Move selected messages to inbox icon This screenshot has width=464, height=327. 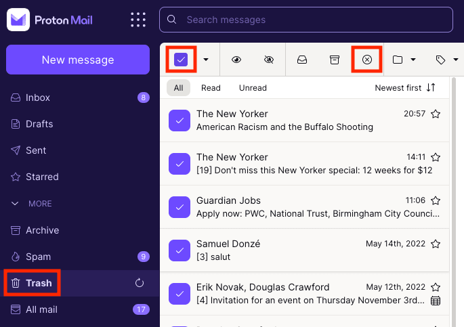302,60
